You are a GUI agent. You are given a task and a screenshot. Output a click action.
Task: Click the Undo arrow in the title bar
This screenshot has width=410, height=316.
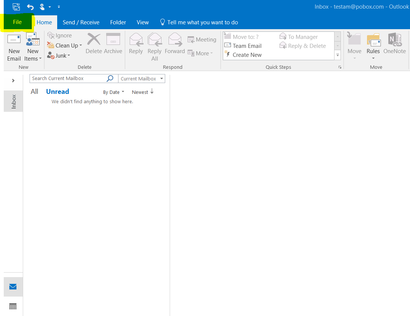(x=30, y=7)
